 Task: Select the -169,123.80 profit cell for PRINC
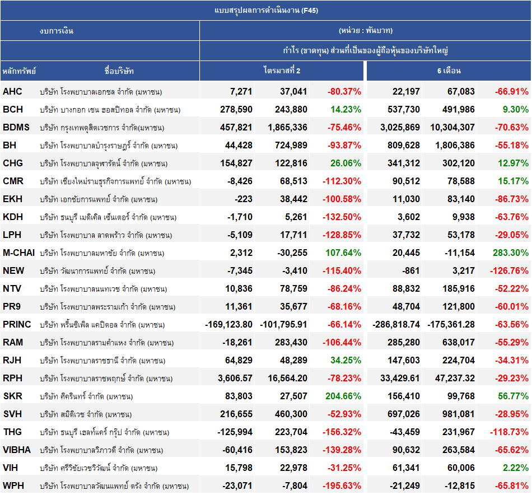pyautogui.click(x=228, y=324)
